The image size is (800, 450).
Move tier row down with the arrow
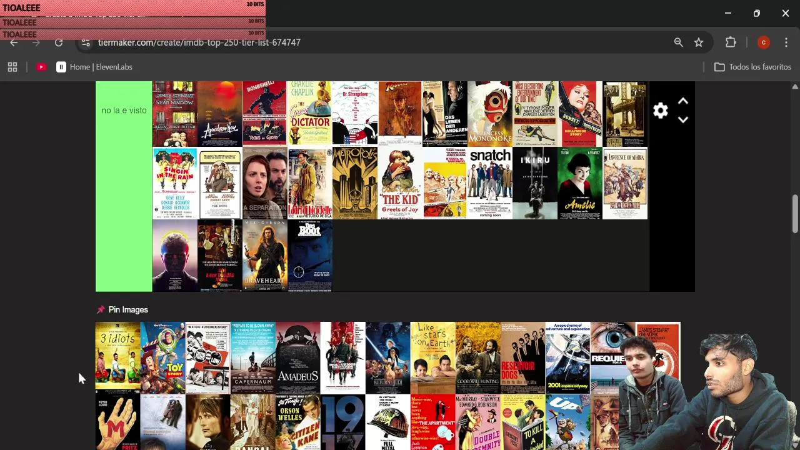click(x=683, y=119)
